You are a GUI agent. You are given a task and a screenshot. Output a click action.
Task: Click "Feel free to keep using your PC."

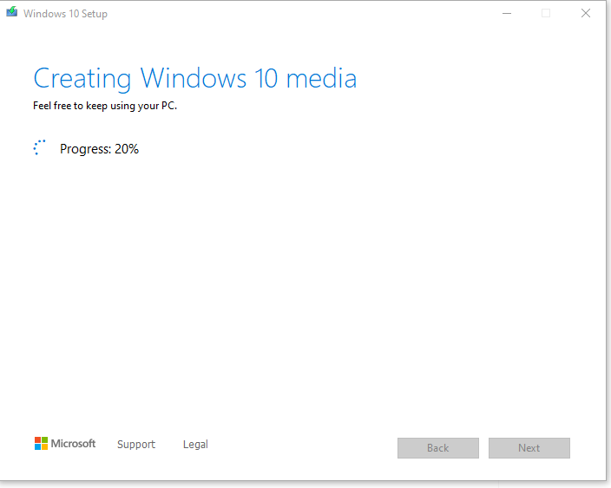[x=105, y=106]
